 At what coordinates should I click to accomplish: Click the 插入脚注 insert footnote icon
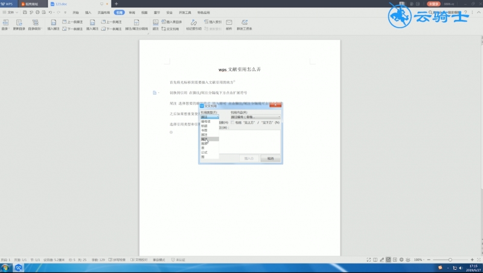(53, 25)
